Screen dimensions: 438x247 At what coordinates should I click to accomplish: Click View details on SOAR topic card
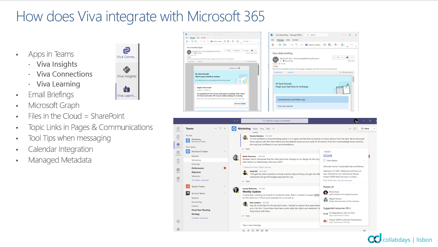click(332, 160)
